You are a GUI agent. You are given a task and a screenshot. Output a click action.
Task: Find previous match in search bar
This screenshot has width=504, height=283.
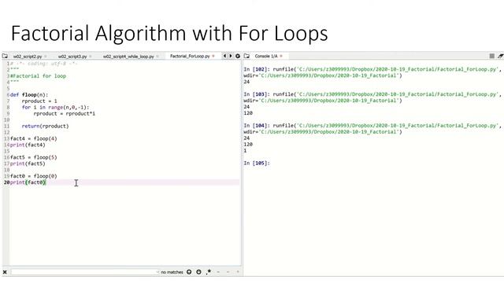(x=189, y=272)
